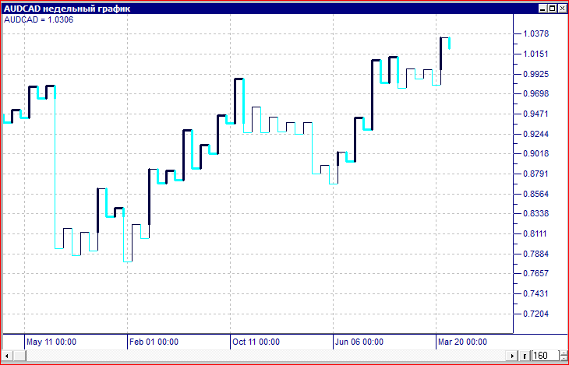
Task: Click the 0.7657 price axis label
Action: click(535, 274)
